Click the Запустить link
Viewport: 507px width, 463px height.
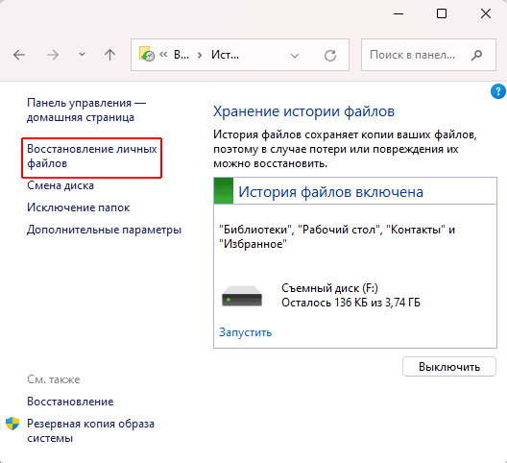[246, 332]
